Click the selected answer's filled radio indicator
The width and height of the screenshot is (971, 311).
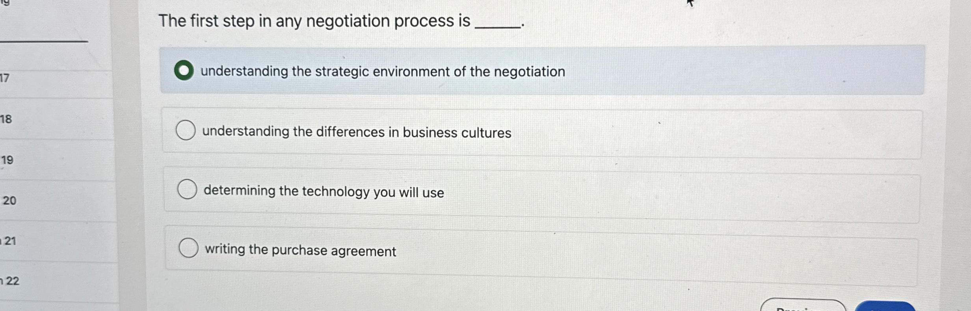coord(184,71)
